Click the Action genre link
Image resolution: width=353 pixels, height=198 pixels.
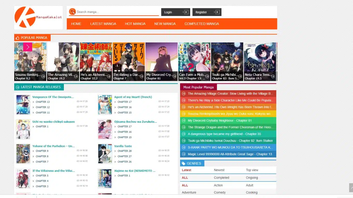(218, 185)
